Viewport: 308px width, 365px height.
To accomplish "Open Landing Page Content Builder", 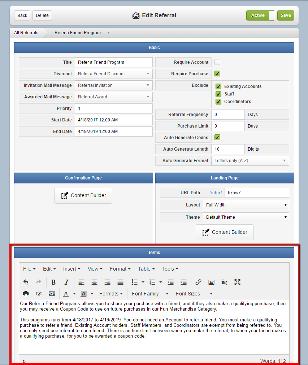I will pos(225,232).
